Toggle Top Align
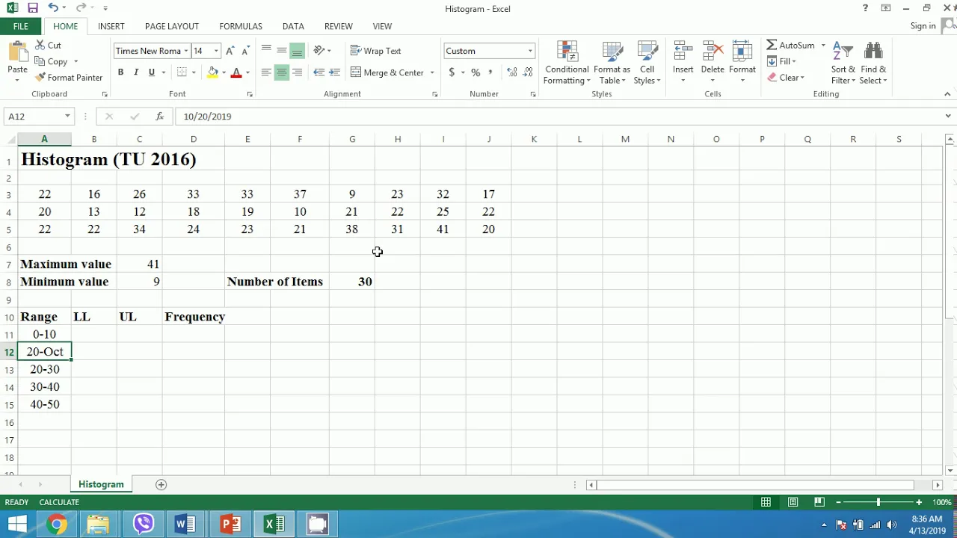Image resolution: width=957 pixels, height=538 pixels. pos(266,51)
